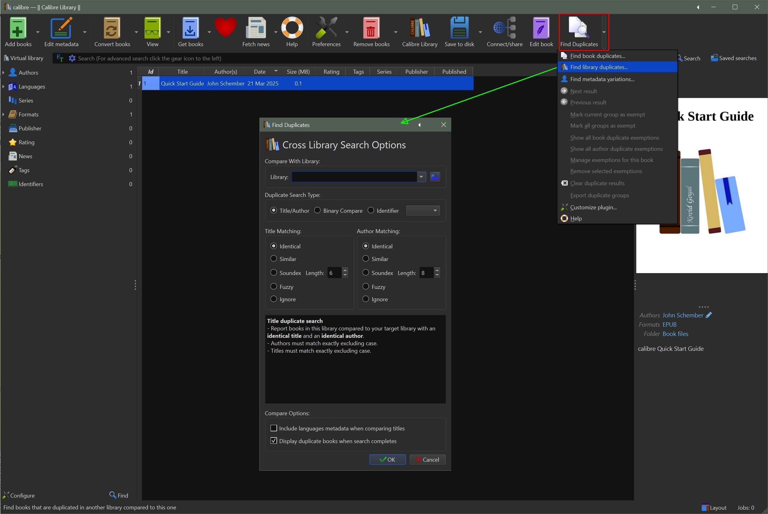Click OK in Find Duplicates dialog

click(387, 459)
